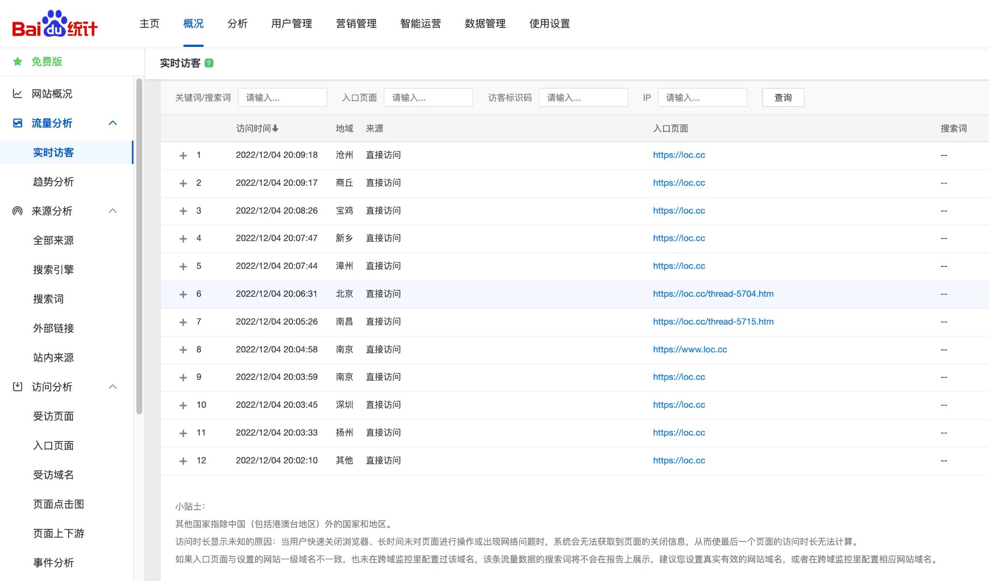The image size is (989, 581).
Task: Switch to the 用户管理 top tab
Action: point(291,24)
